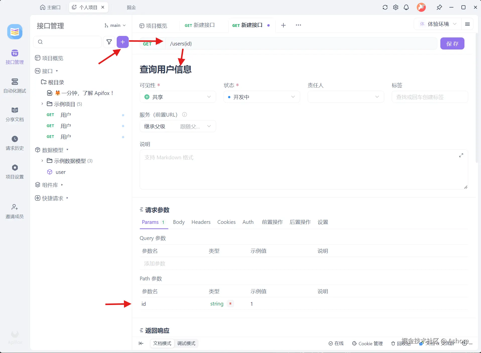481x353 pixels.
Task: Open the 后置操作 tab
Action: point(300,222)
